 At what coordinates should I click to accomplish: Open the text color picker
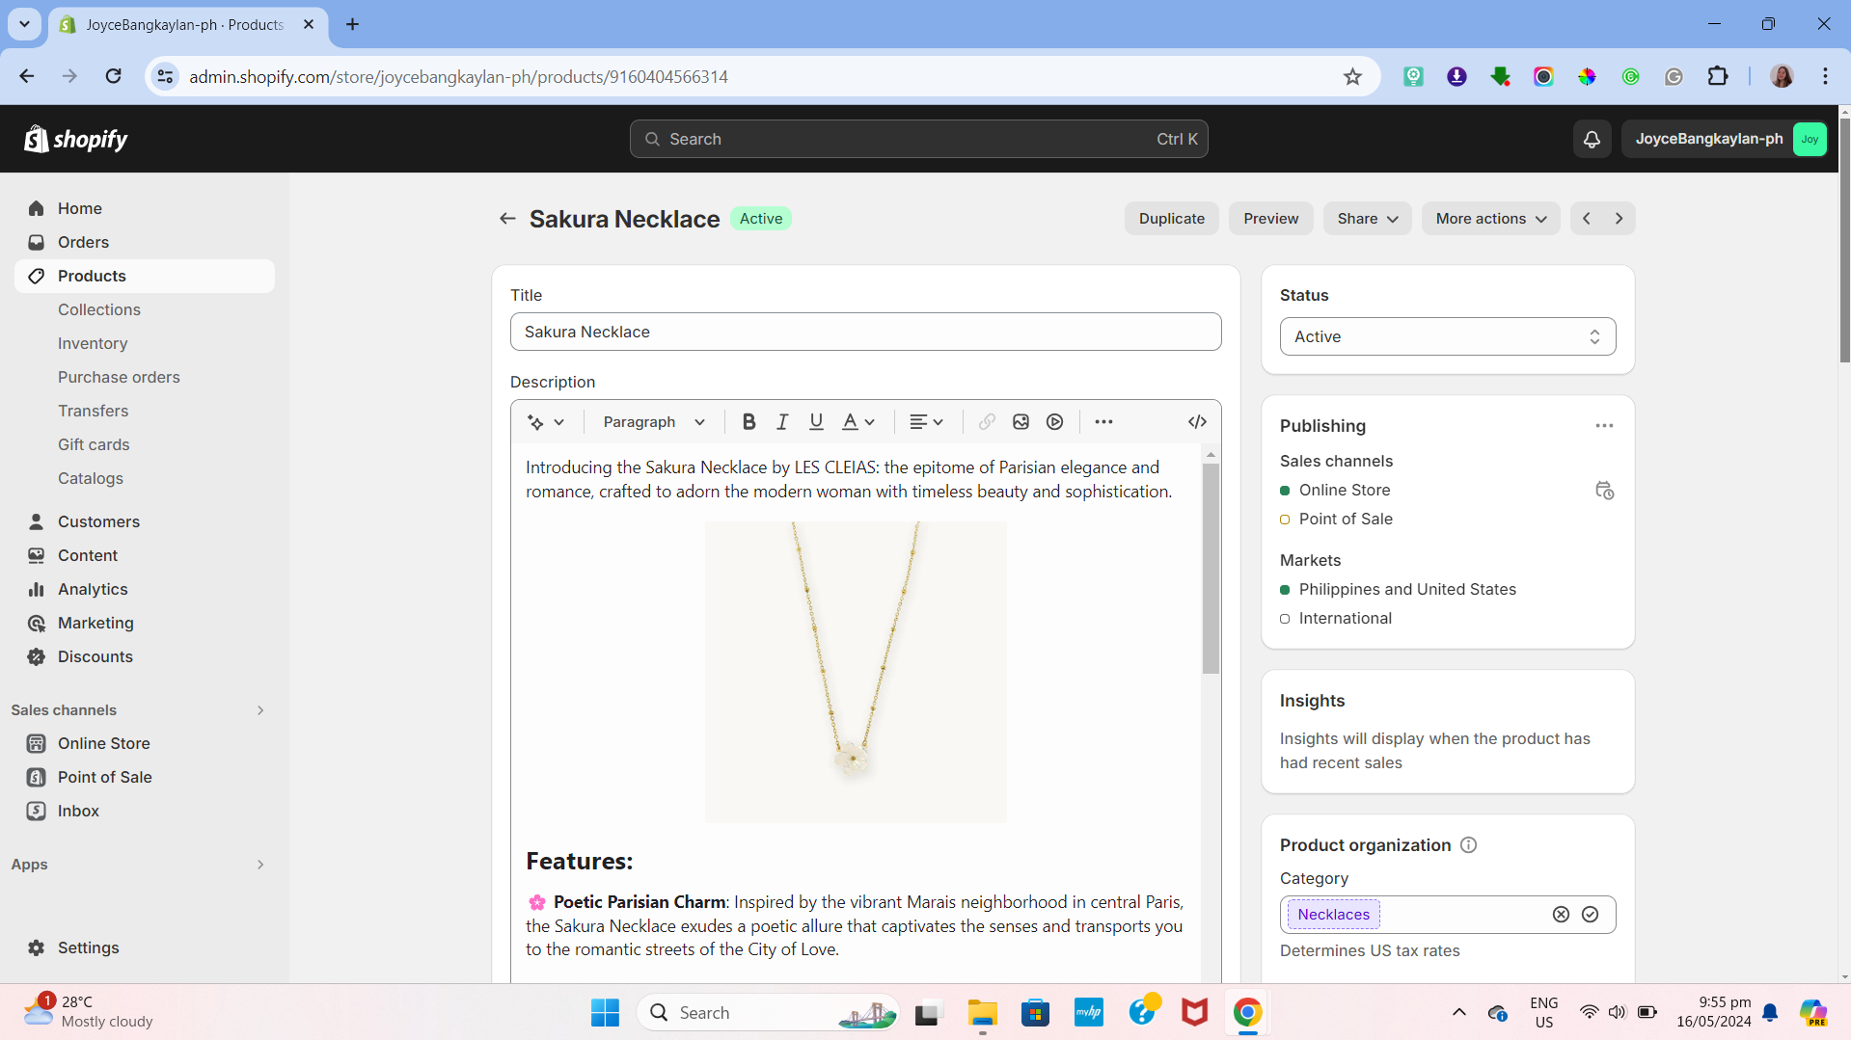[858, 422]
